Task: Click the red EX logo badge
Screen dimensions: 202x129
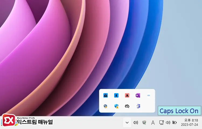Action: (9, 120)
